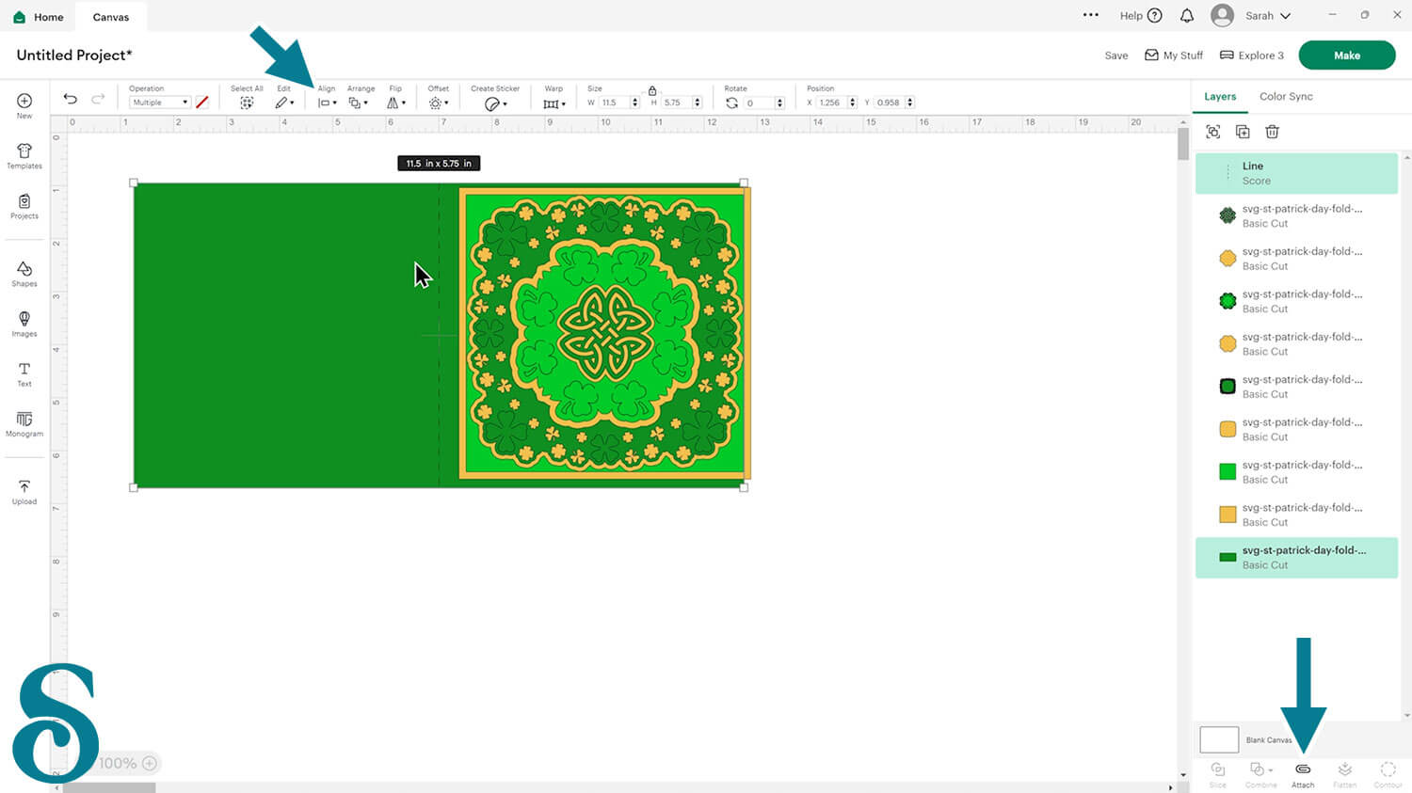Open the notifications bell
The image size is (1412, 793).
tap(1187, 16)
